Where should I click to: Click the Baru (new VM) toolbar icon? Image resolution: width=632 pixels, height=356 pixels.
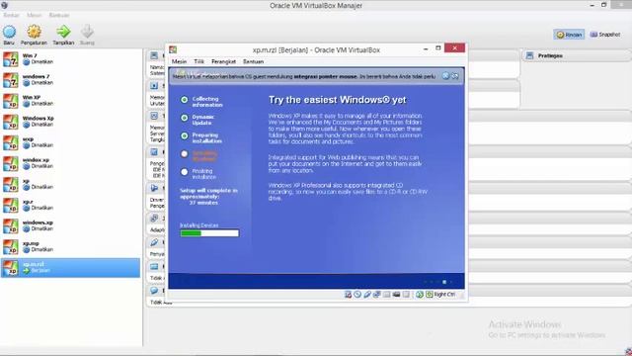point(9,32)
